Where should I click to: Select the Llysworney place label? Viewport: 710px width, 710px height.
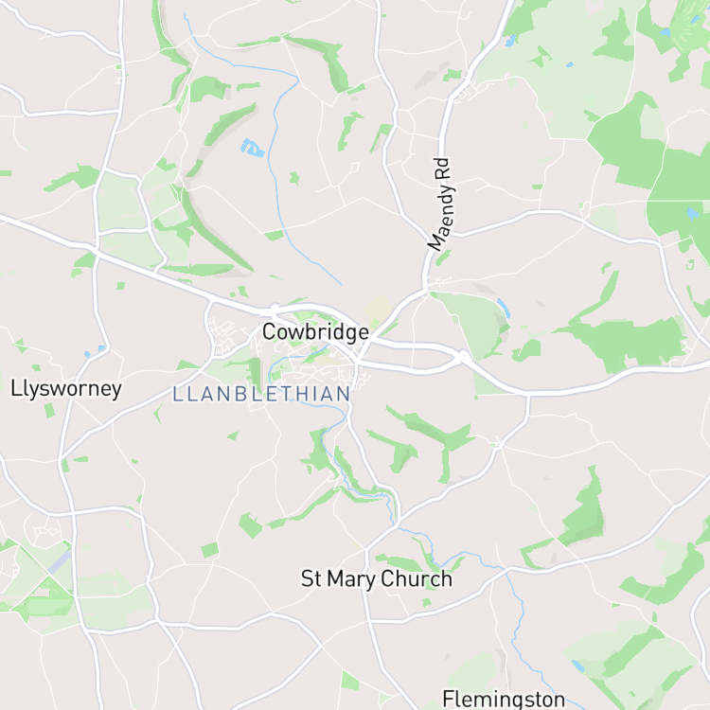coord(66,388)
